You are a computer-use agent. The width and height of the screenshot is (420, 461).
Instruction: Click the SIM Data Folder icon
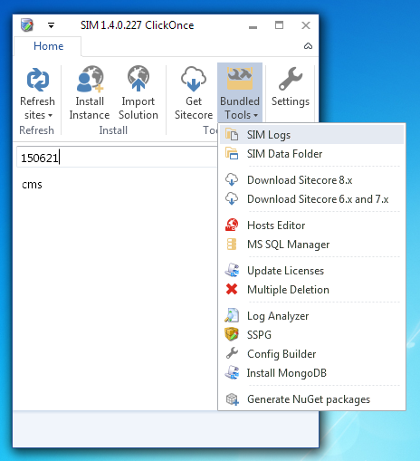pos(232,153)
